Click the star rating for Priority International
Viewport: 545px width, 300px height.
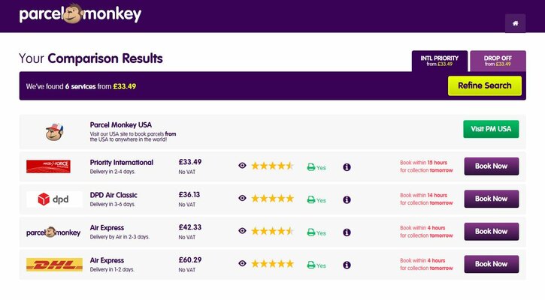pyautogui.click(x=272, y=166)
